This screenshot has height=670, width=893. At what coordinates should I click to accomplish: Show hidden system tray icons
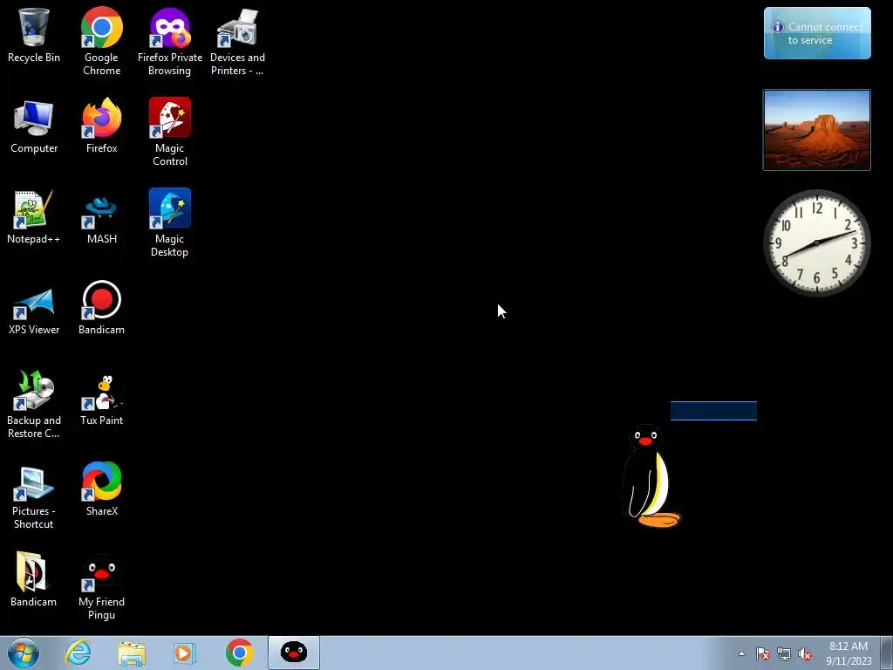click(741, 653)
